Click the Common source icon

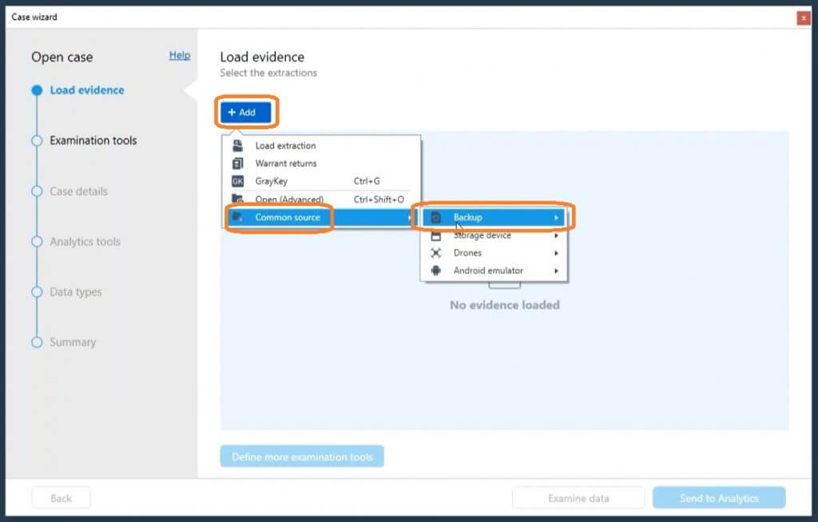pos(237,217)
